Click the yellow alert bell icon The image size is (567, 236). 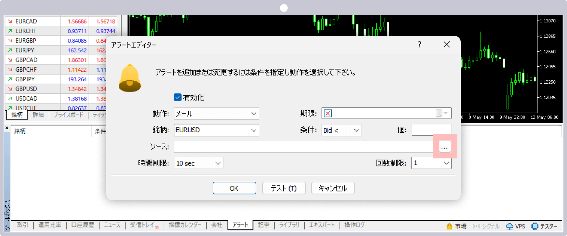click(130, 78)
